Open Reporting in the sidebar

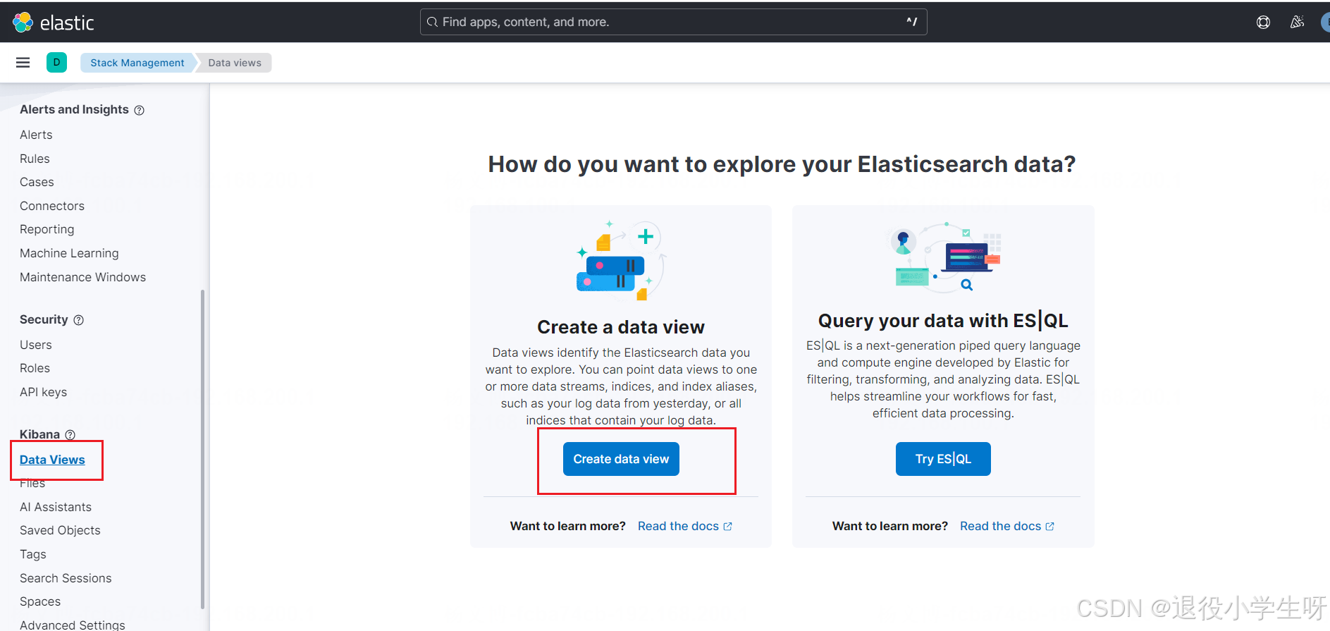pyautogui.click(x=47, y=229)
